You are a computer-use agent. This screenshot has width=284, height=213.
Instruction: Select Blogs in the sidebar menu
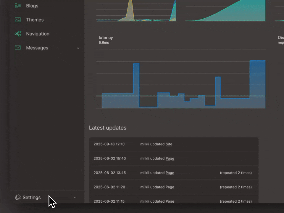pos(32,5)
